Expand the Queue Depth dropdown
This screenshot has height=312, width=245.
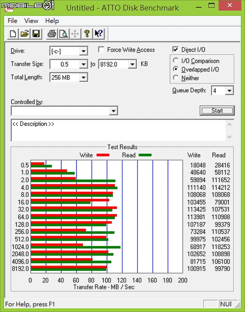point(229,91)
